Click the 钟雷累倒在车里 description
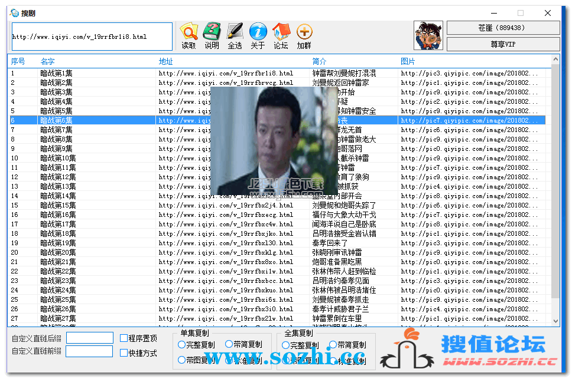The image size is (572, 379). coord(337,319)
